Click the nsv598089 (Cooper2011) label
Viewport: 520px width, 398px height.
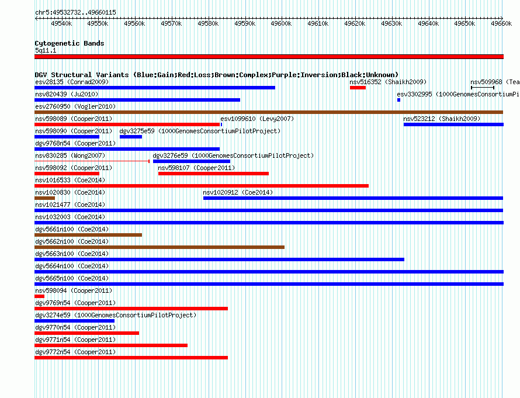click(x=74, y=119)
